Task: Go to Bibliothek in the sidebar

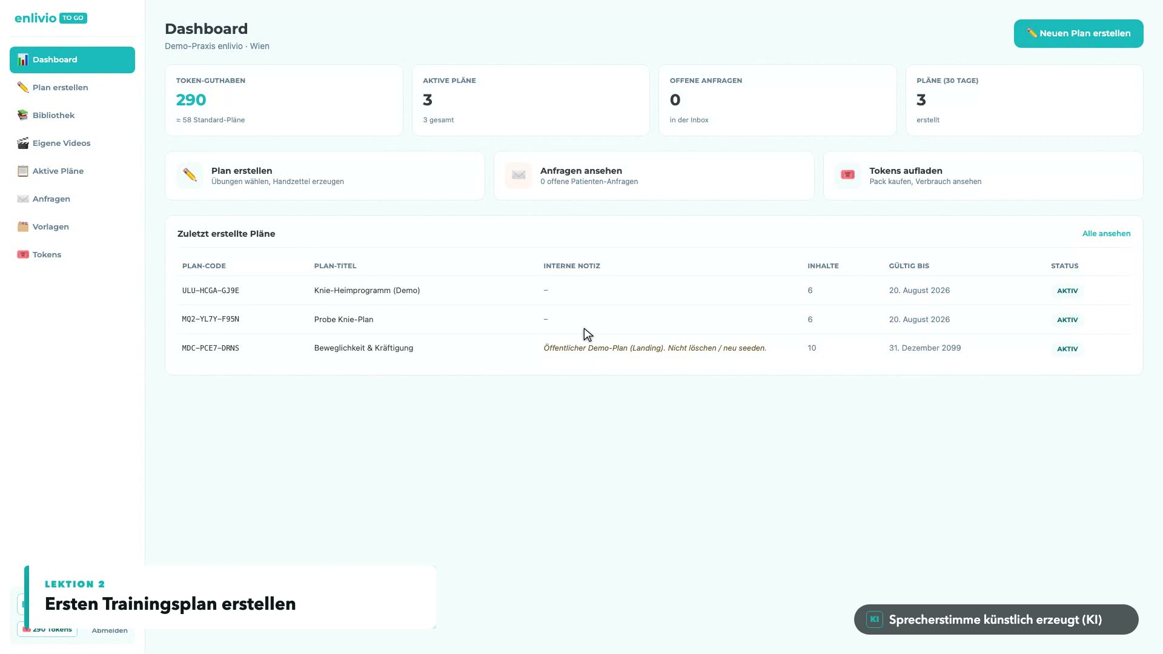Action: click(72, 115)
